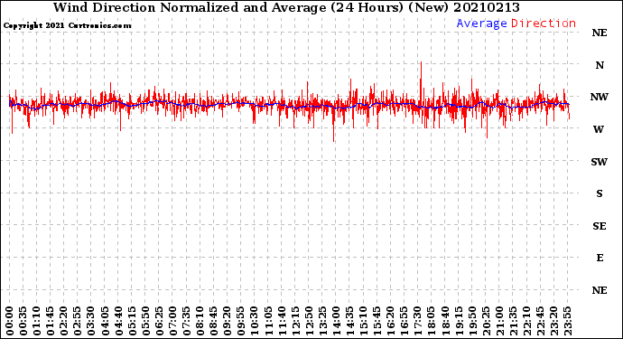The height and width of the screenshot is (339, 623).
Task: Click the 21:35 time axis label
Action: [x=513, y=321]
